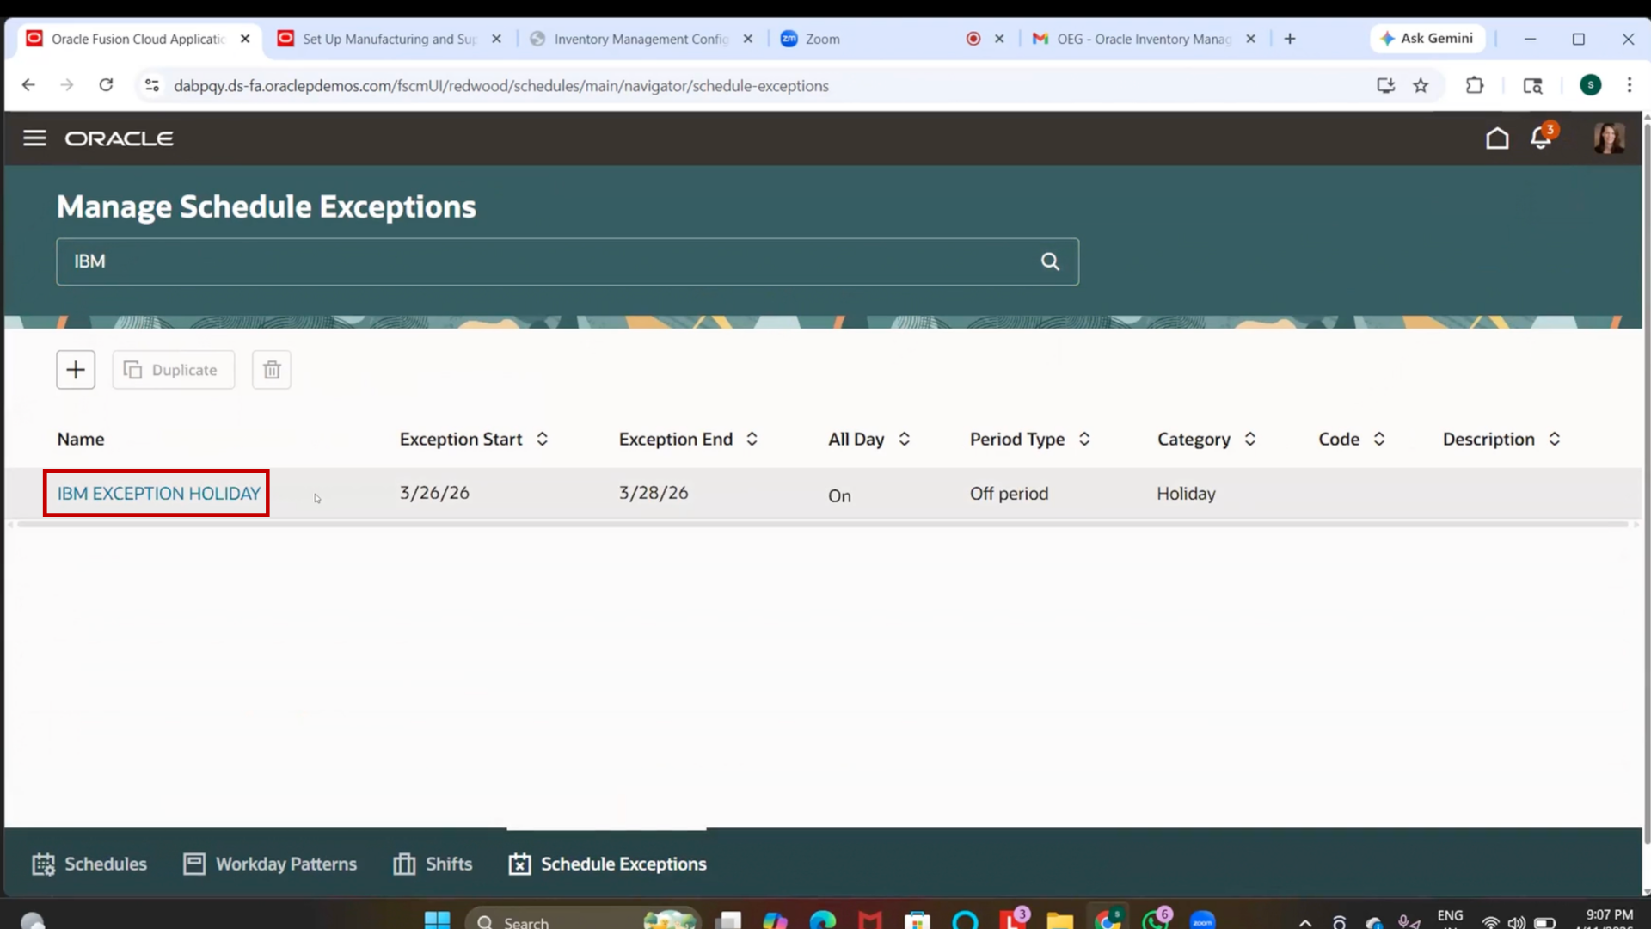The height and width of the screenshot is (929, 1651).
Task: Reload the current page
Action: click(x=106, y=85)
